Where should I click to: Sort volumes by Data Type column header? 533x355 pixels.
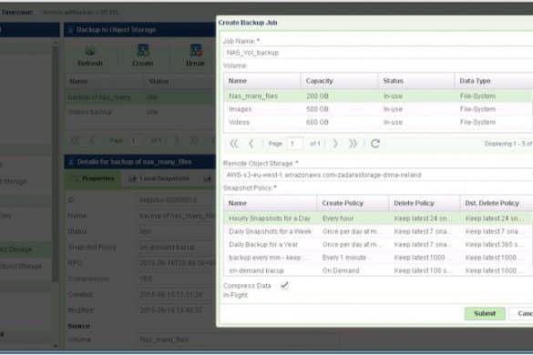[494, 81]
